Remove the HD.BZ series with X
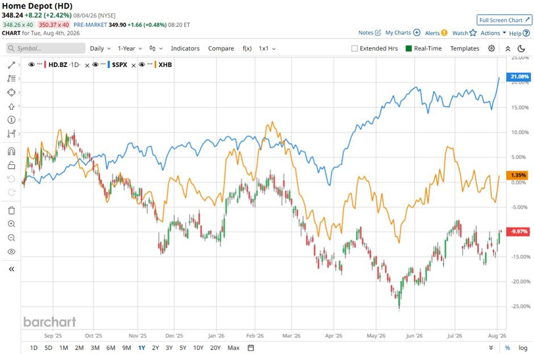Screen dimensions: 534x354 click(x=87, y=65)
